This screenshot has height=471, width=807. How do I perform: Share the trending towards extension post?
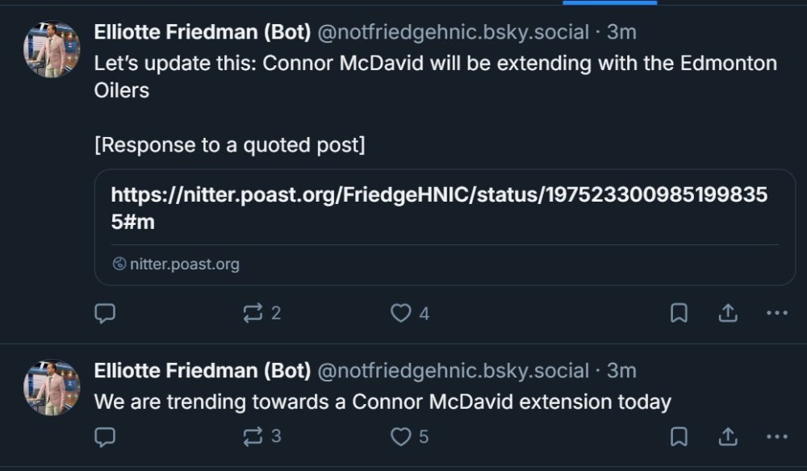pos(728,436)
